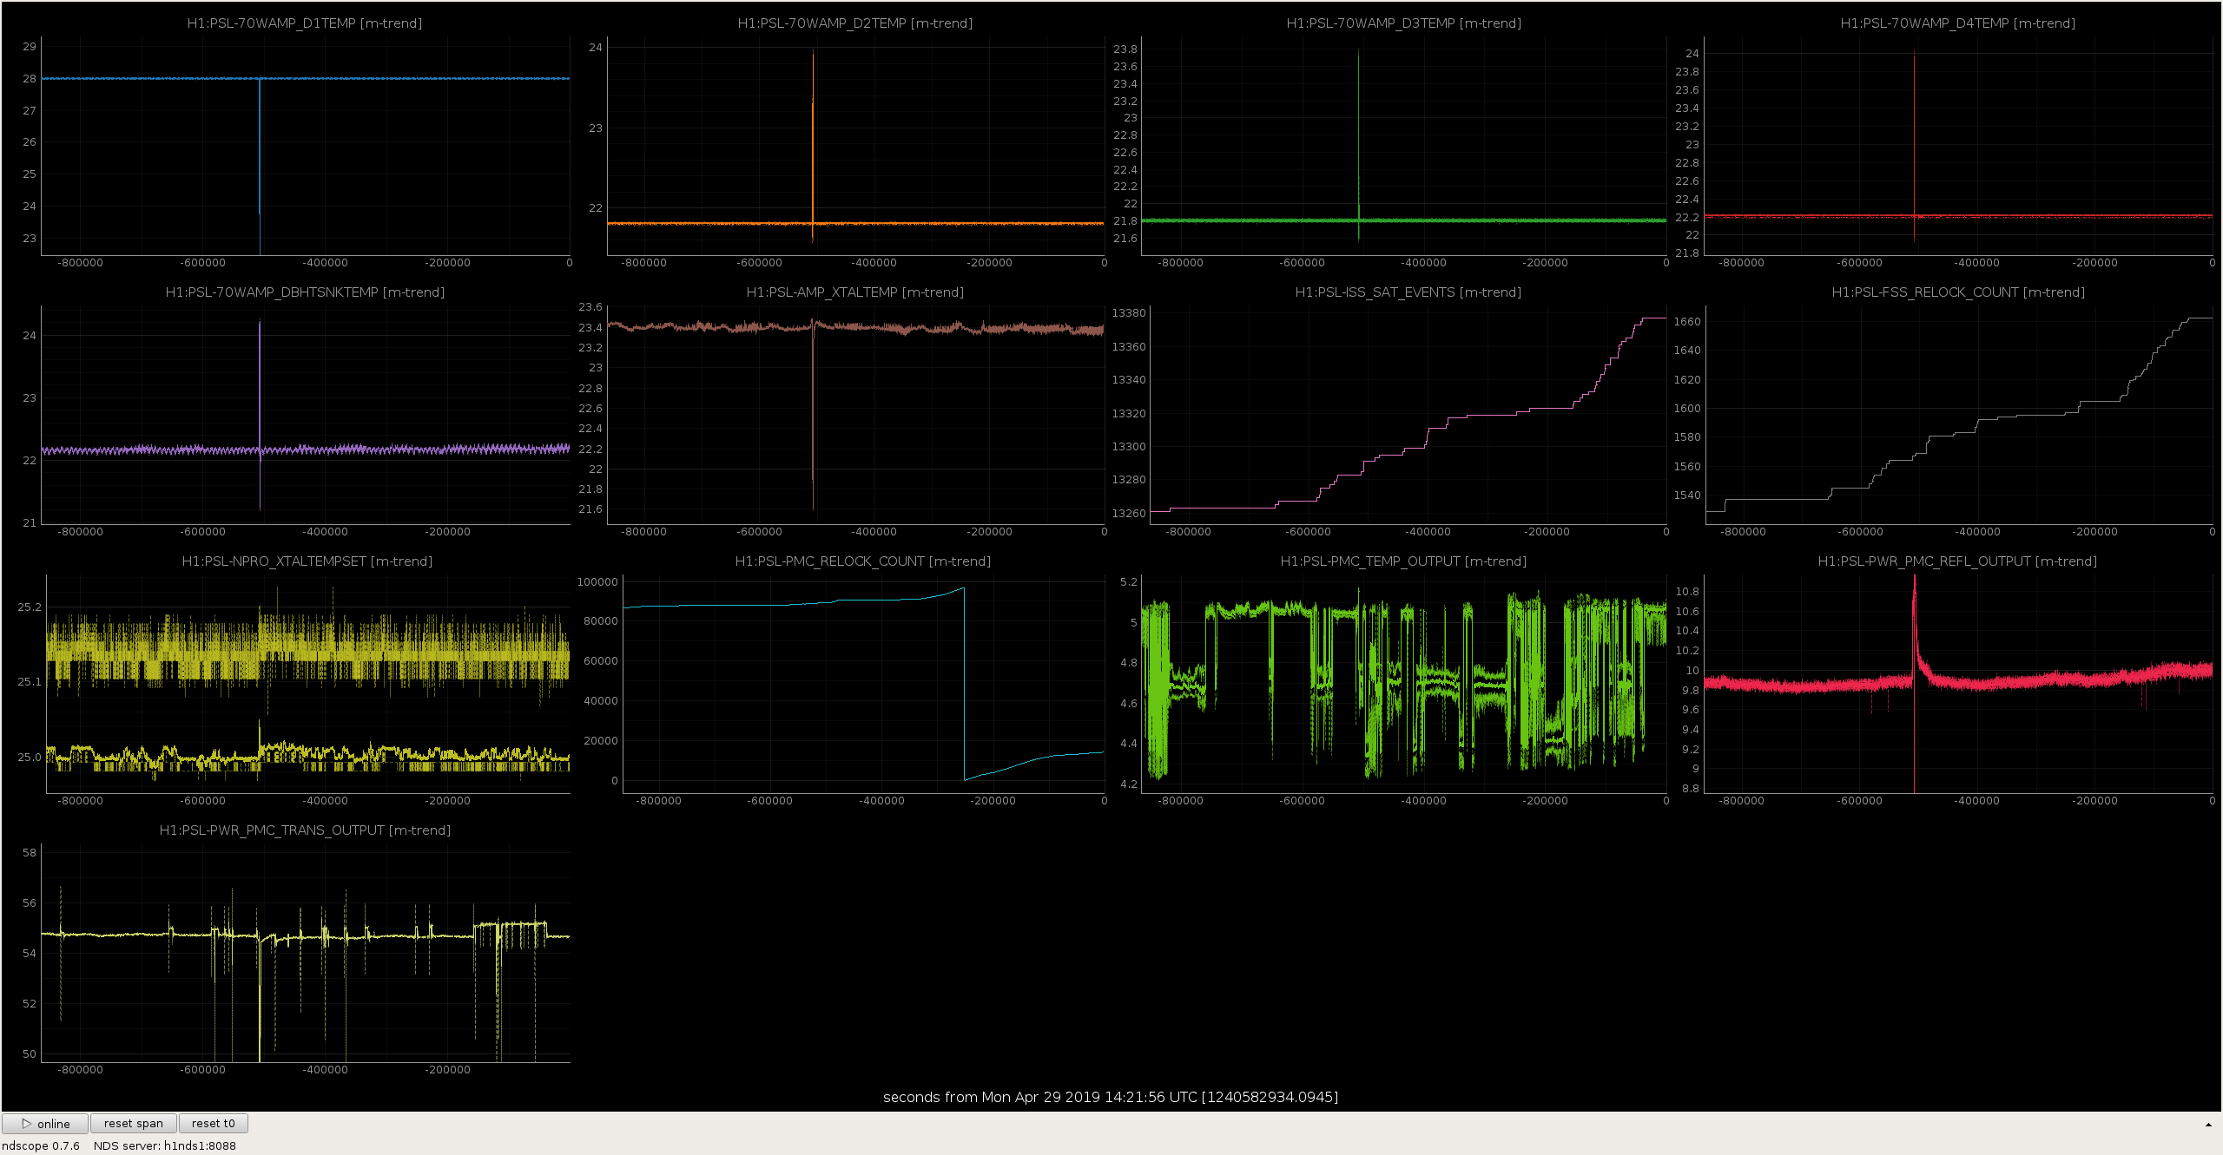The width and height of the screenshot is (2223, 1155).
Task: Click the 13380 y-axis label on ISS_SAT_EVENTS
Action: pyautogui.click(x=1129, y=313)
